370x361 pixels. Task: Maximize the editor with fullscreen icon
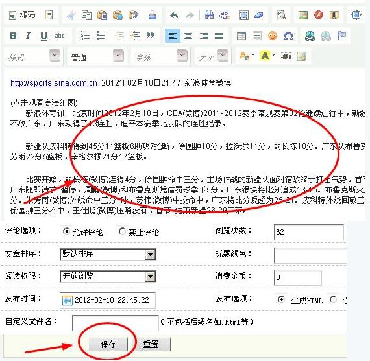(x=356, y=16)
